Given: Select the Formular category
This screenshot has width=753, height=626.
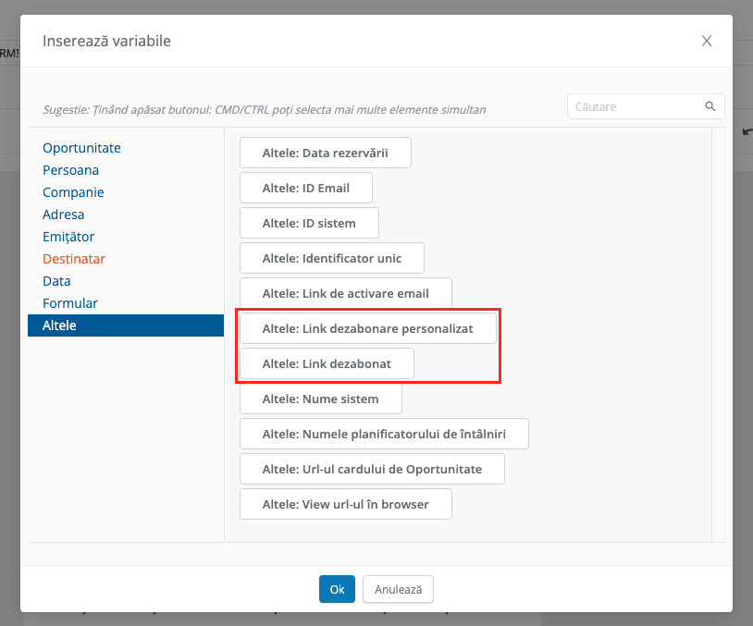Looking at the screenshot, I should click(x=70, y=303).
